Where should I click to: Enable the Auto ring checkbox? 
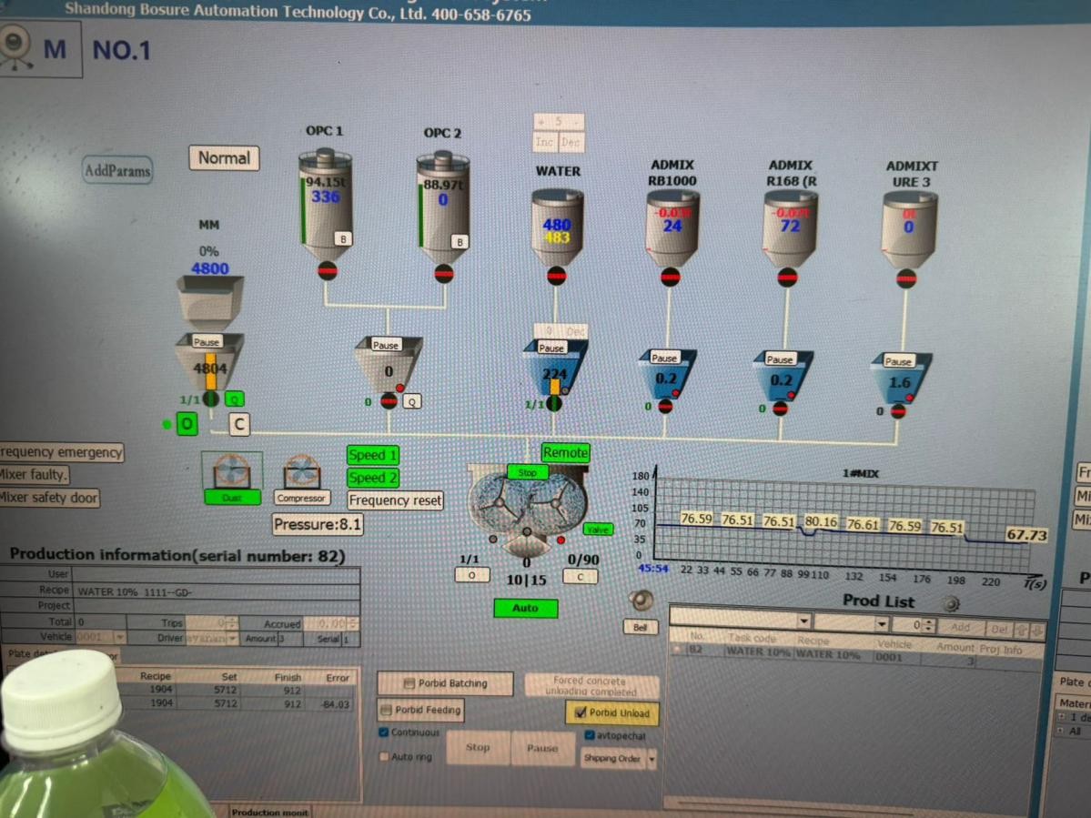(x=384, y=757)
